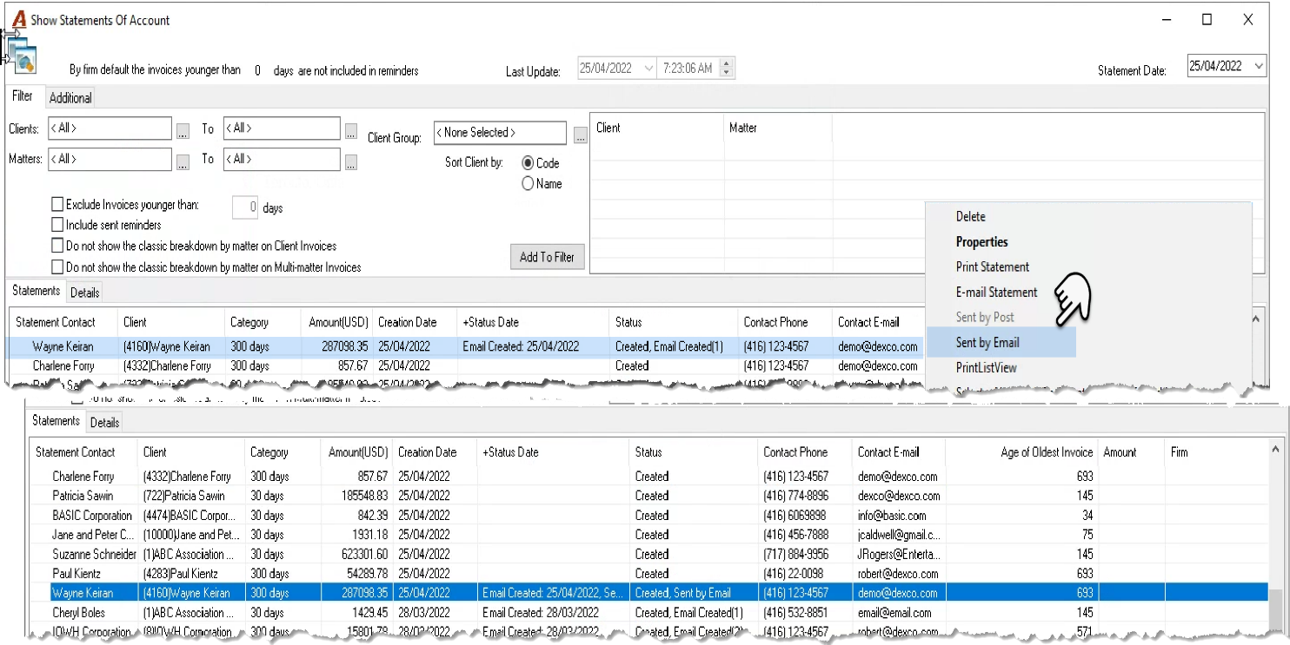Toggle no classic breakdown on Client Invoices

[x=57, y=246]
